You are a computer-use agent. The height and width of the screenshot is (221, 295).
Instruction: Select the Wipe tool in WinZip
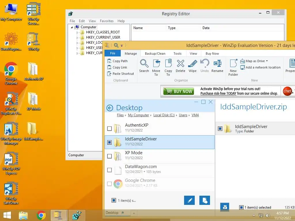click(192, 66)
